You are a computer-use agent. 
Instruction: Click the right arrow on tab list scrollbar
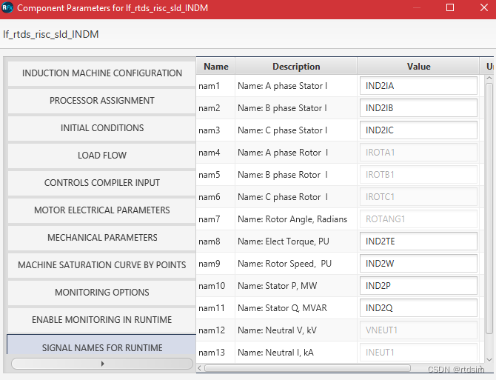point(102,364)
